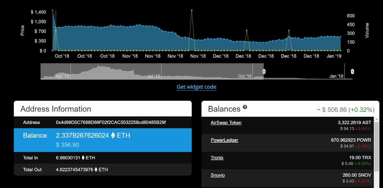The width and height of the screenshot is (383, 188).
Task: Click the Balances heading
Action: 224,109
